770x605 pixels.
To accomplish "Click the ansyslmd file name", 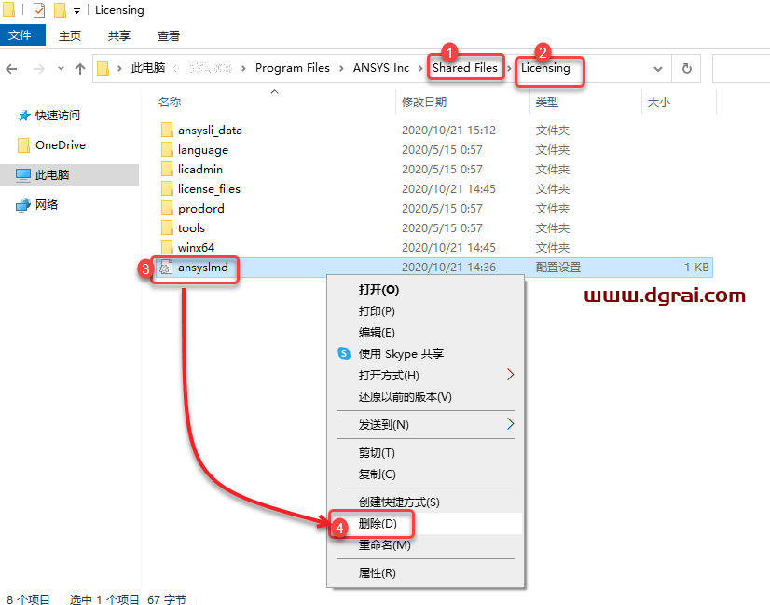I will (203, 268).
